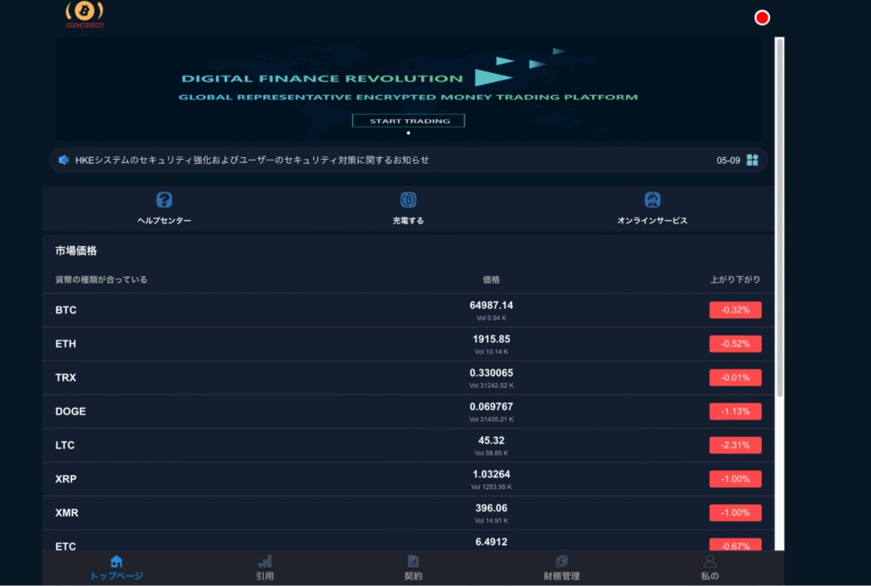Open the ヘルプセンター help icon
Viewport: 871px width, 586px height.
point(164,200)
